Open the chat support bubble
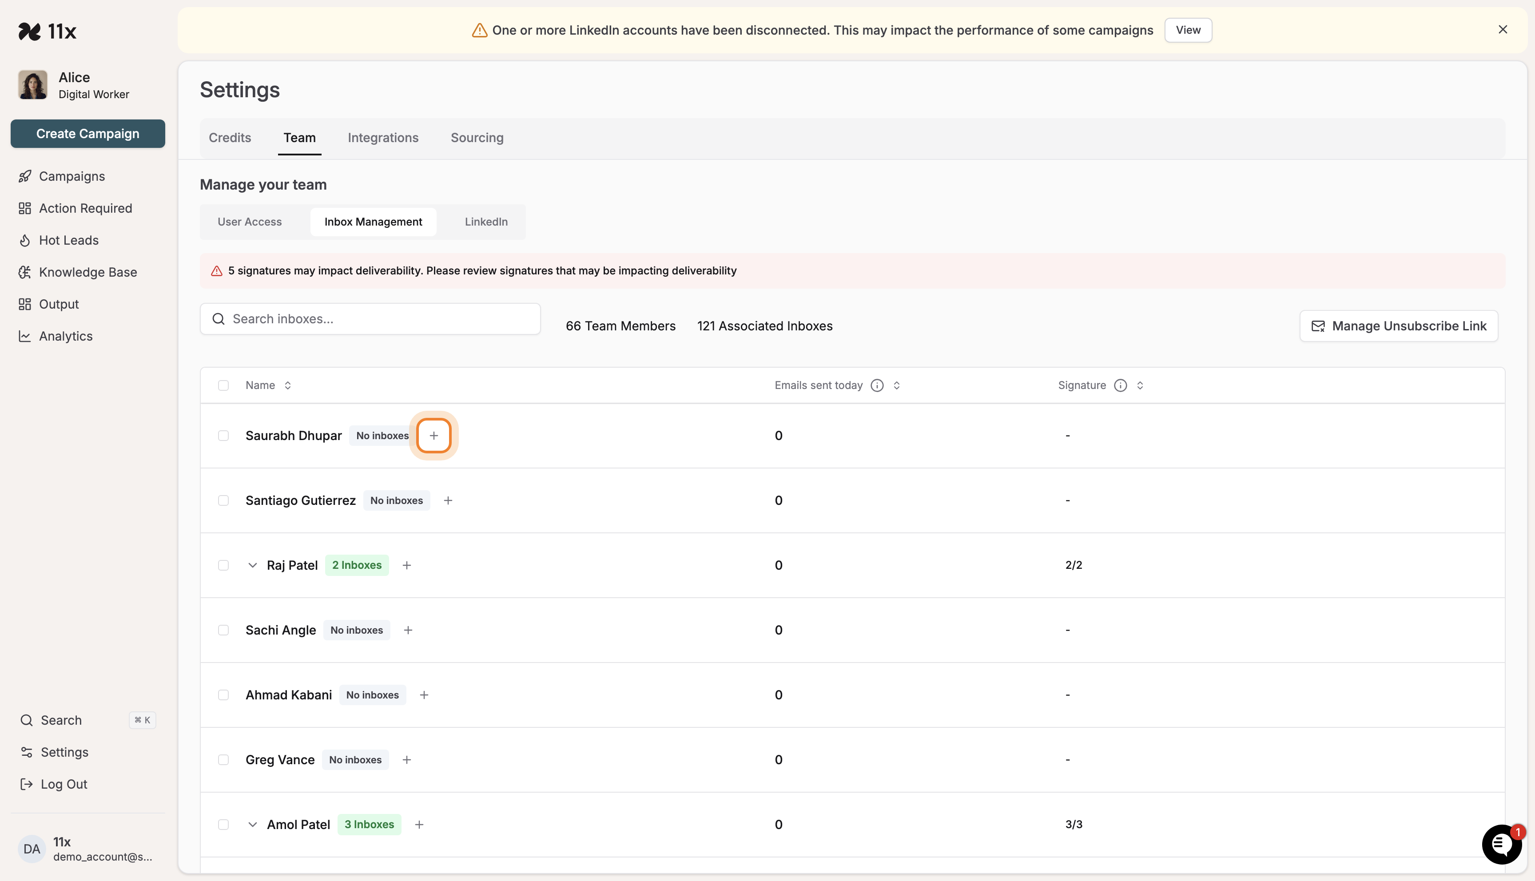 click(1502, 844)
